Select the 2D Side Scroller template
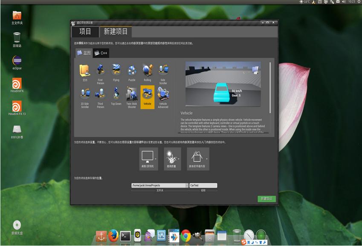 pyautogui.click(x=85, y=97)
